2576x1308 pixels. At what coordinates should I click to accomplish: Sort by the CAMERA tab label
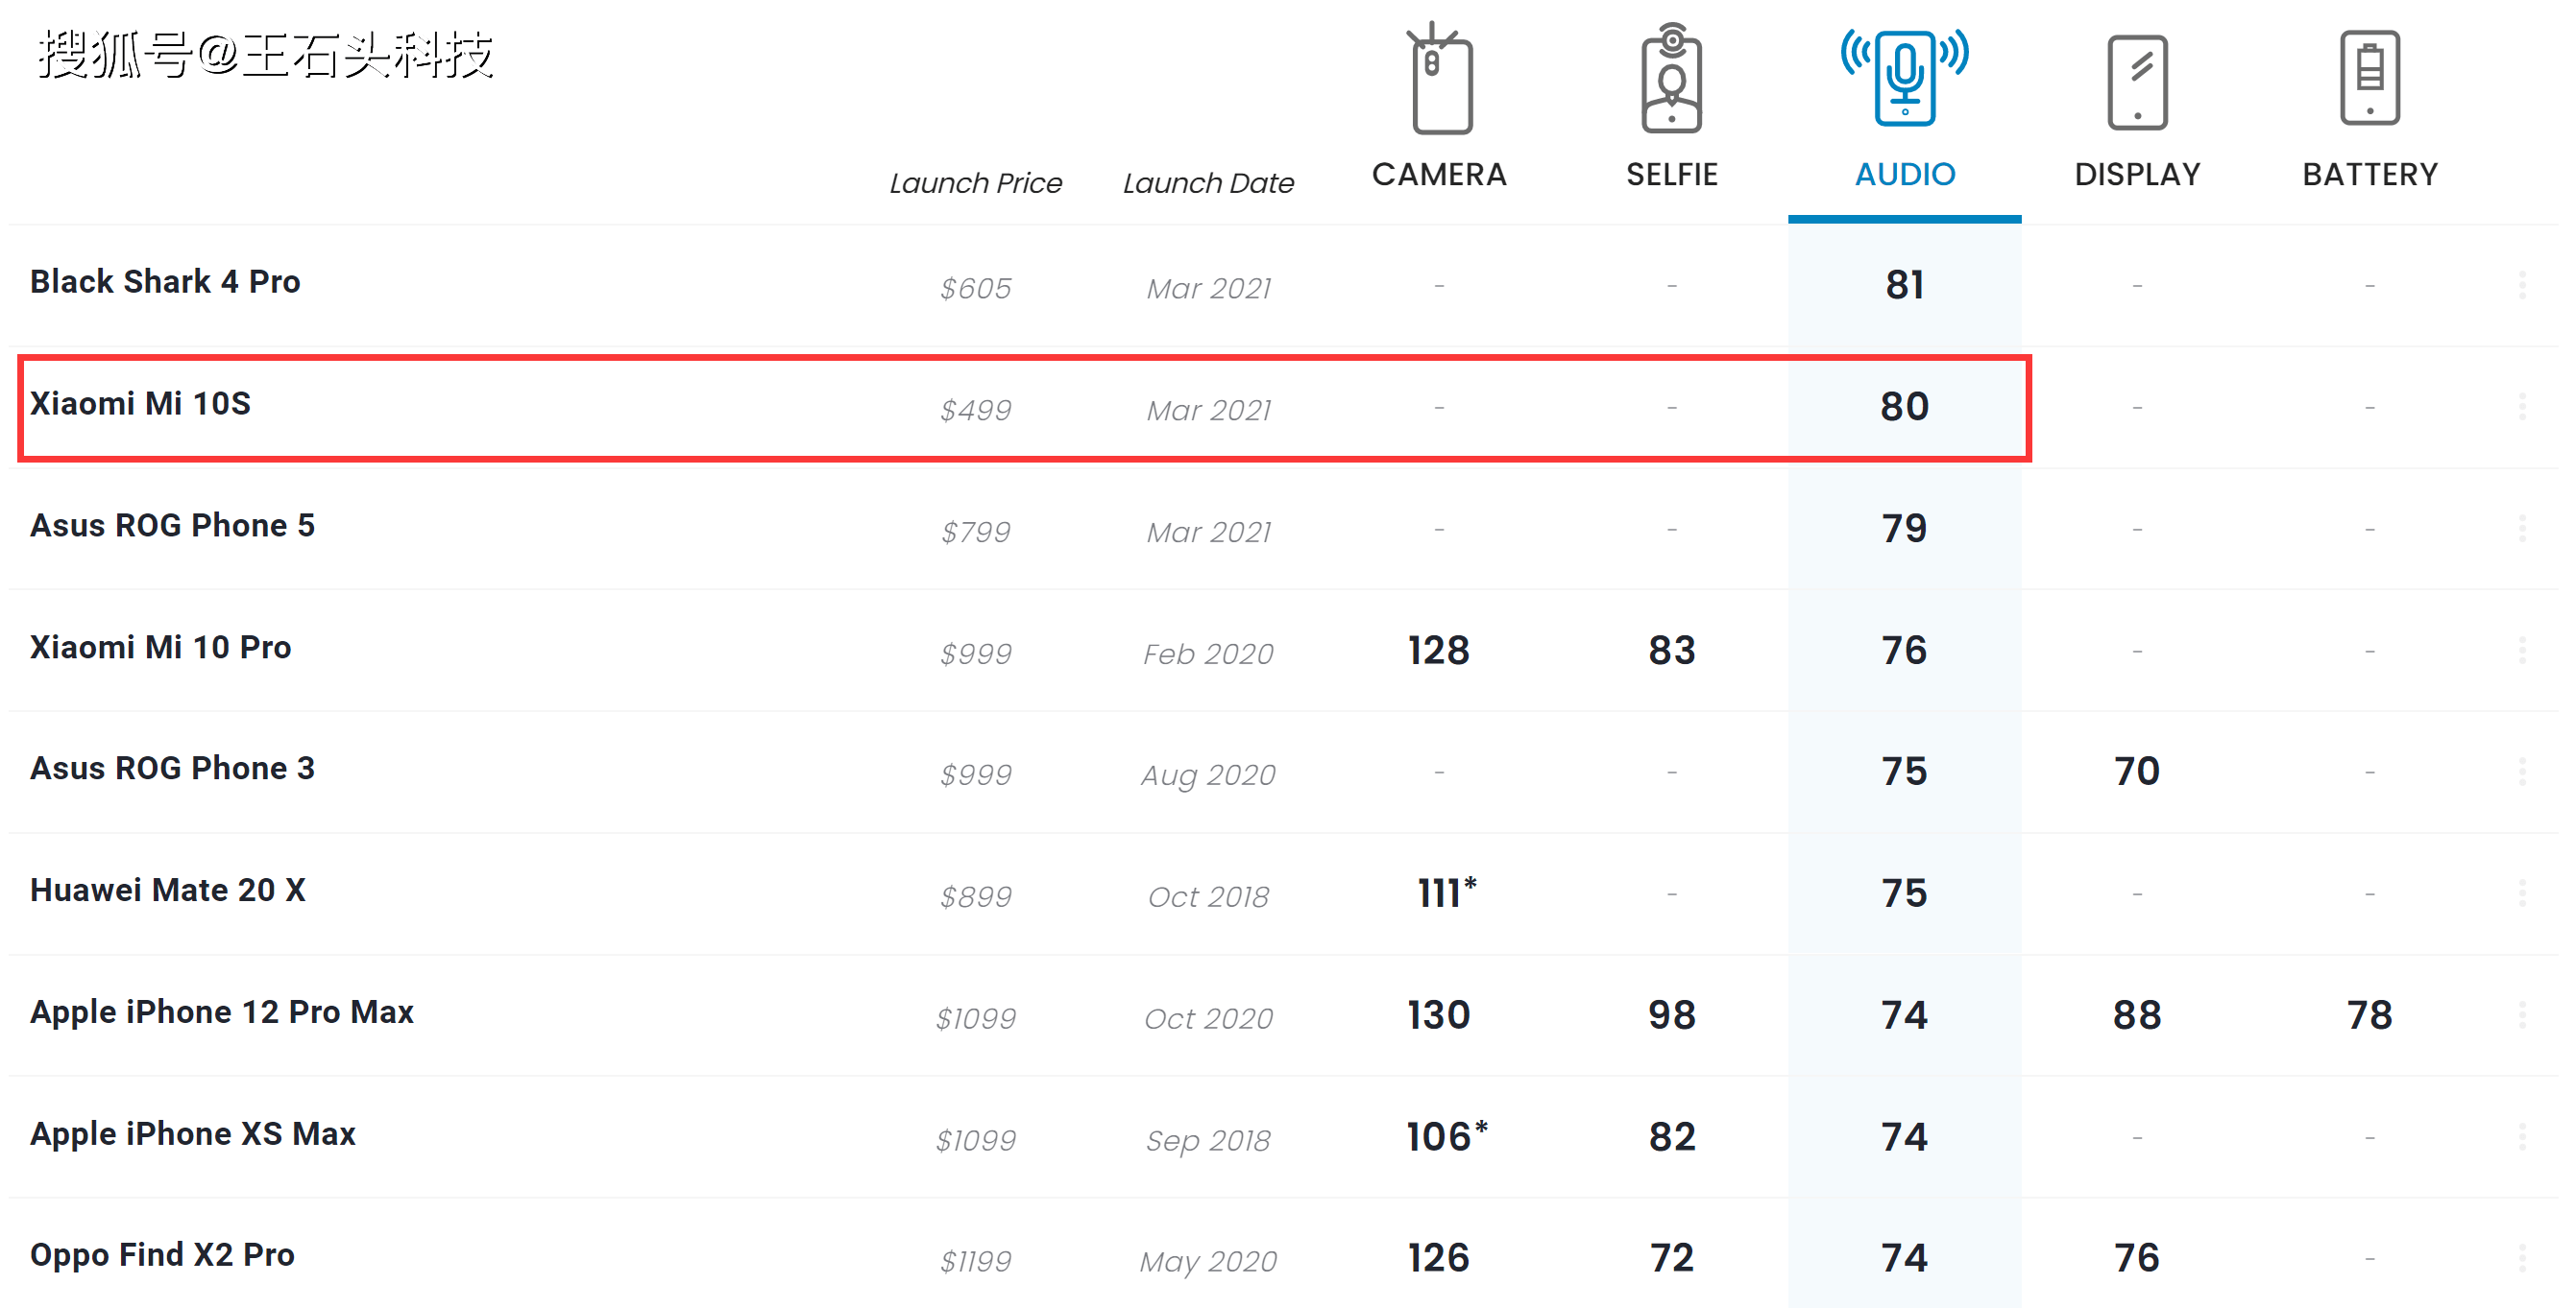[1439, 175]
